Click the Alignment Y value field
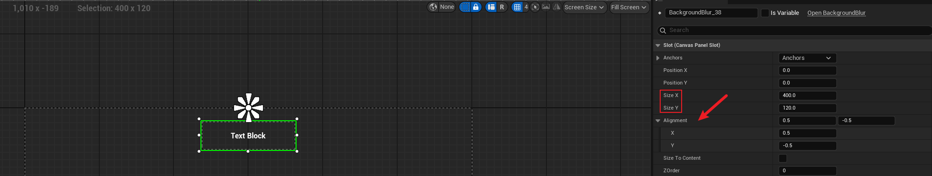 (808, 146)
